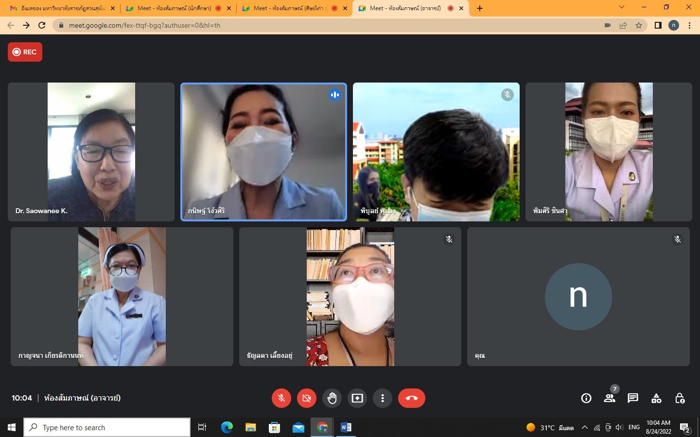700x437 pixels.
Task: Open Microsoft Word from the taskbar
Action: tap(346, 427)
